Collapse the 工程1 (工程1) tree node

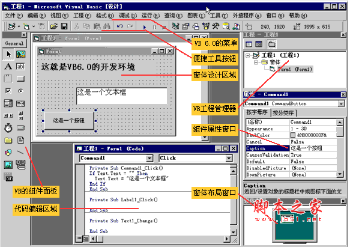(x=248, y=55)
